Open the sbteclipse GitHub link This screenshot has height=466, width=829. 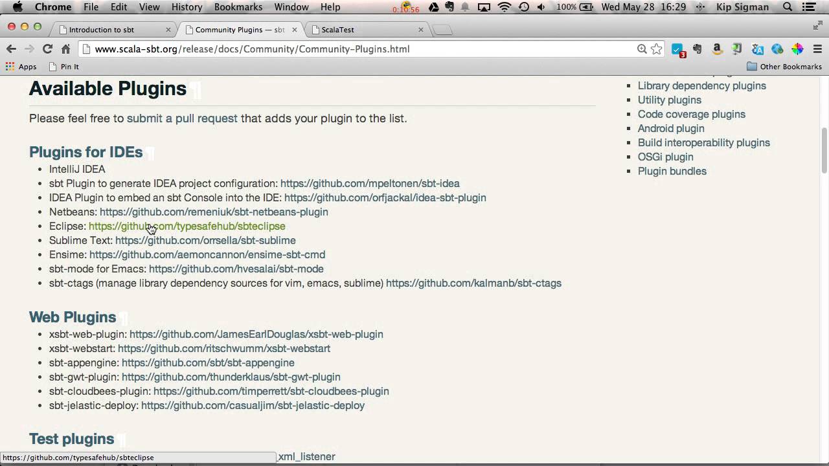(187, 227)
